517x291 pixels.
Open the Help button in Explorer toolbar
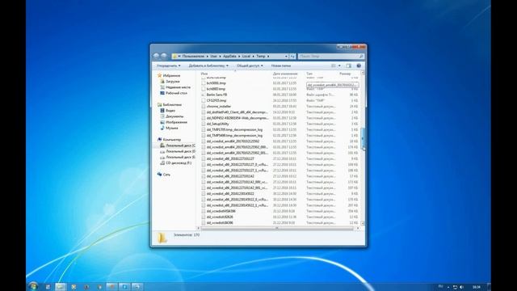(x=359, y=65)
